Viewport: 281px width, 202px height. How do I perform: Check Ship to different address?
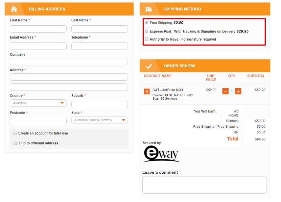coord(15,143)
